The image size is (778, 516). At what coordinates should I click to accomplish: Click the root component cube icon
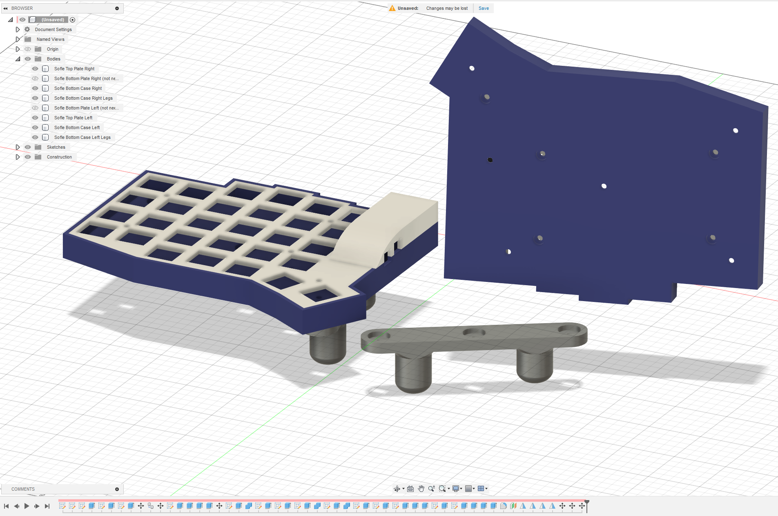[33, 20]
